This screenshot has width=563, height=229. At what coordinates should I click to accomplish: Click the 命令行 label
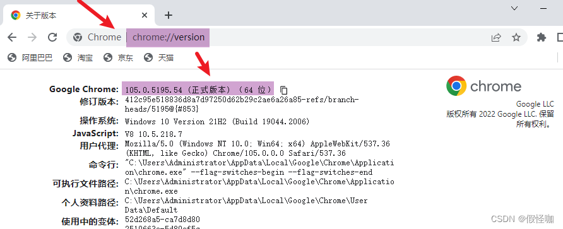pos(104,165)
